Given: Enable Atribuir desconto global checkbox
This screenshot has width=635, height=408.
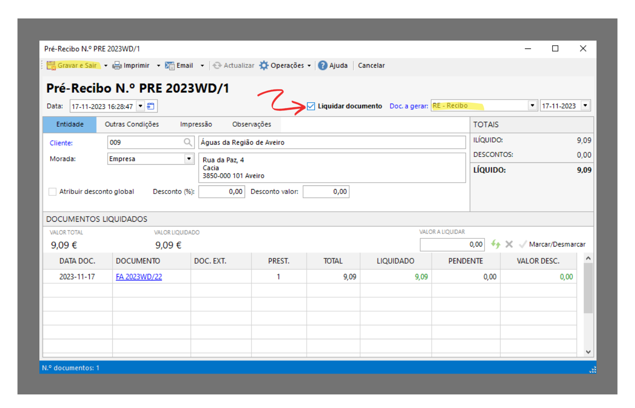Looking at the screenshot, I should (x=53, y=192).
